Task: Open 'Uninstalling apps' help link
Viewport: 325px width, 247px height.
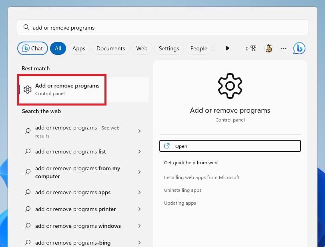Action: point(183,190)
